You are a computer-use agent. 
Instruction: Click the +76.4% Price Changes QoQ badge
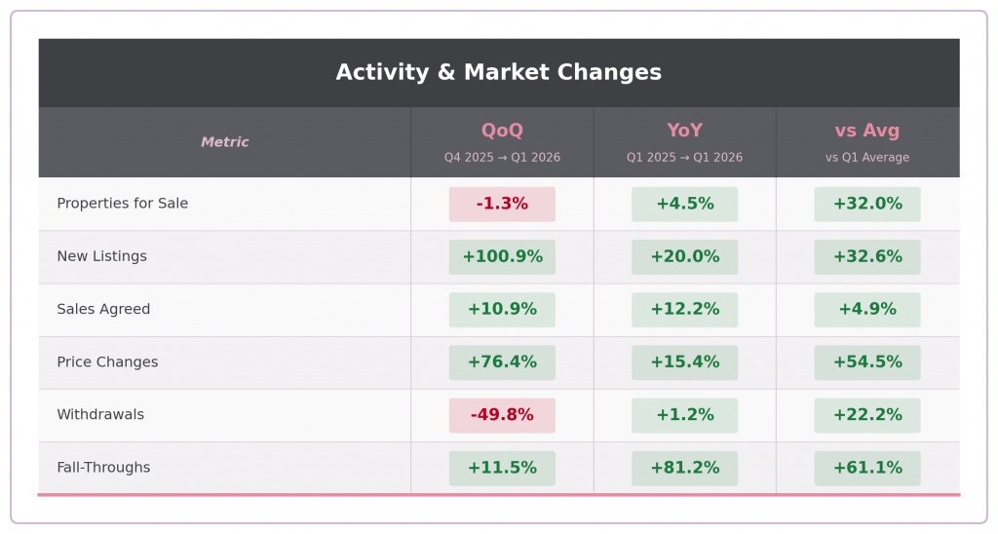click(x=502, y=362)
